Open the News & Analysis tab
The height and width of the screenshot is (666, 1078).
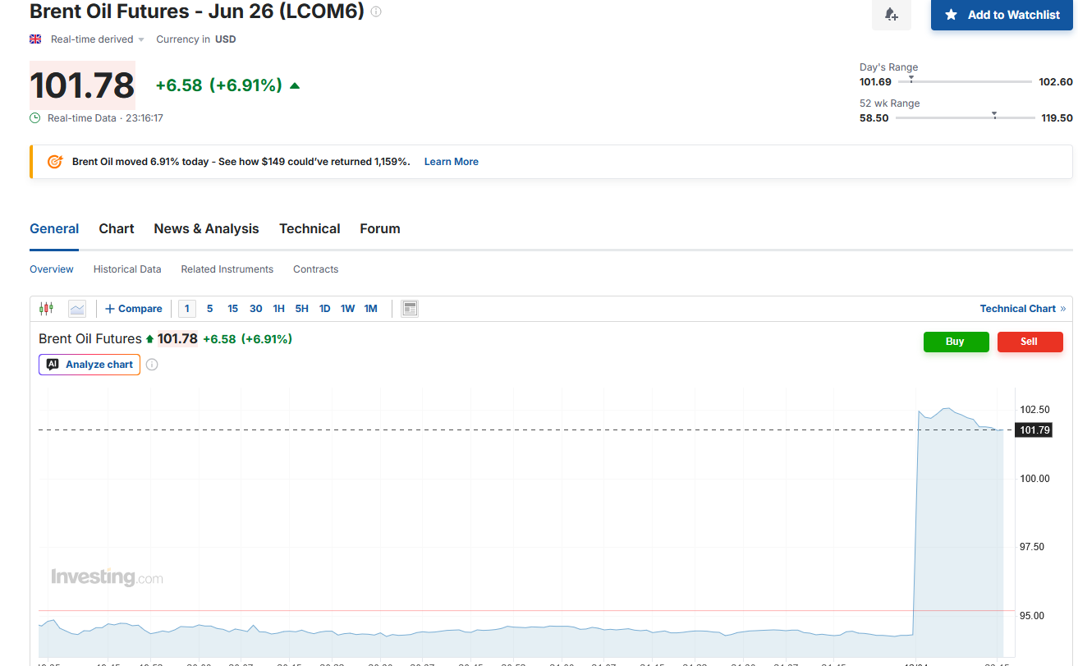pyautogui.click(x=206, y=229)
